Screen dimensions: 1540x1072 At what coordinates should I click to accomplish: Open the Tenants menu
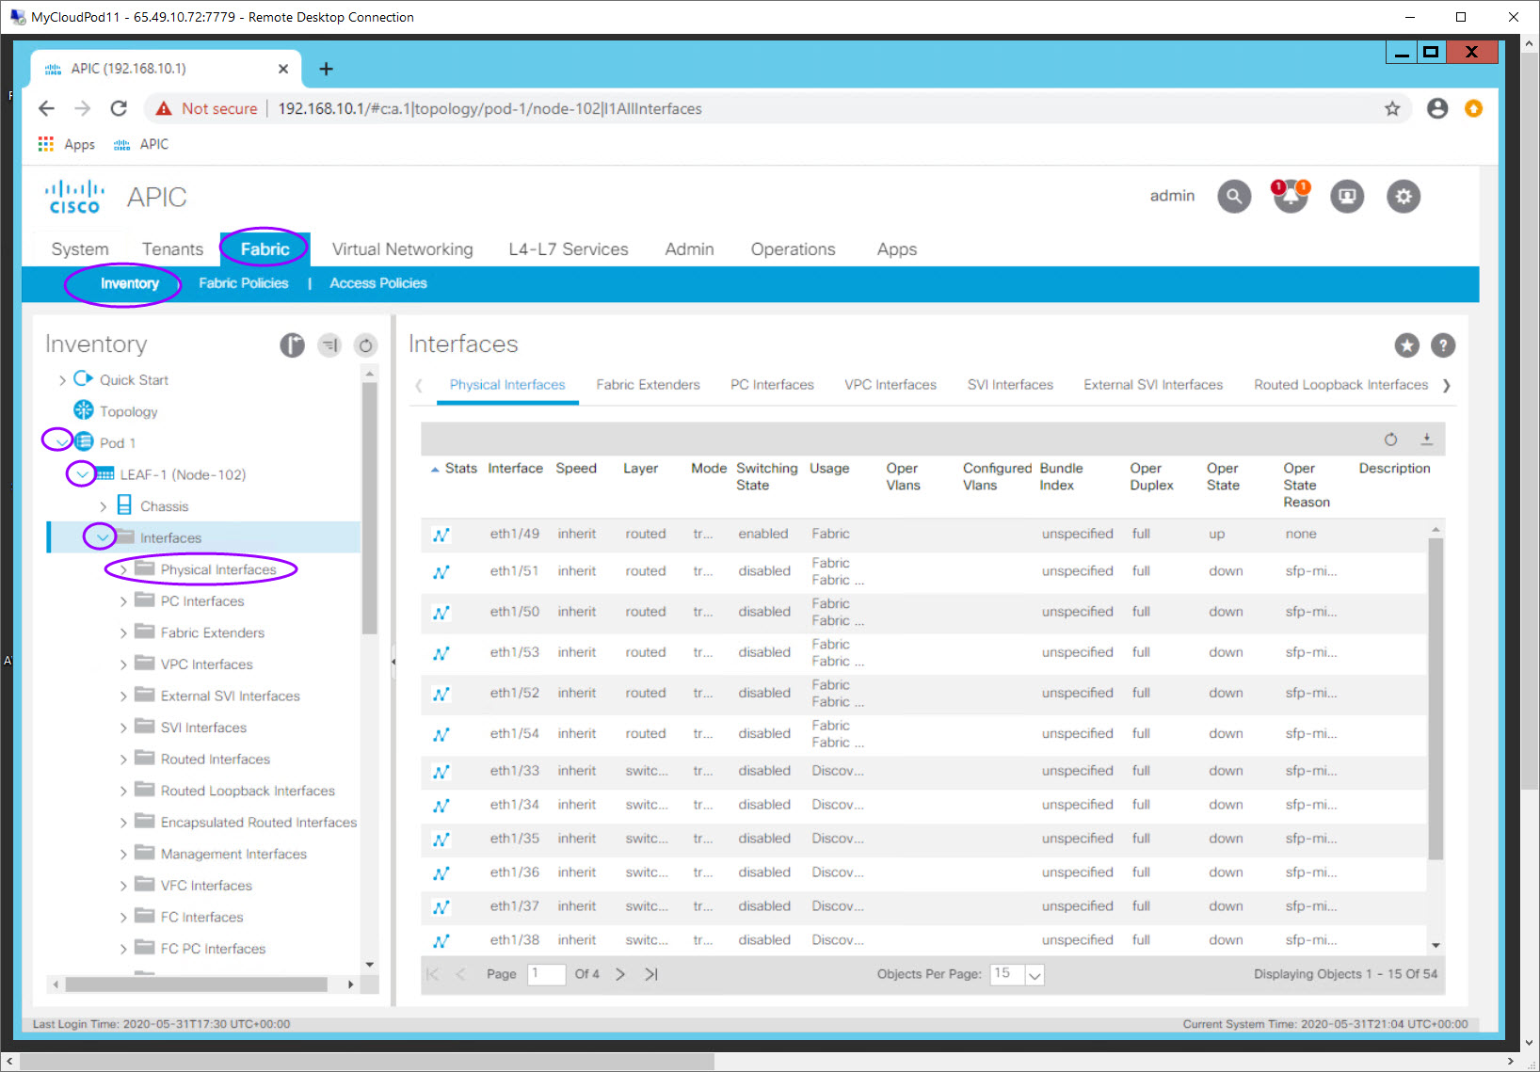(172, 249)
